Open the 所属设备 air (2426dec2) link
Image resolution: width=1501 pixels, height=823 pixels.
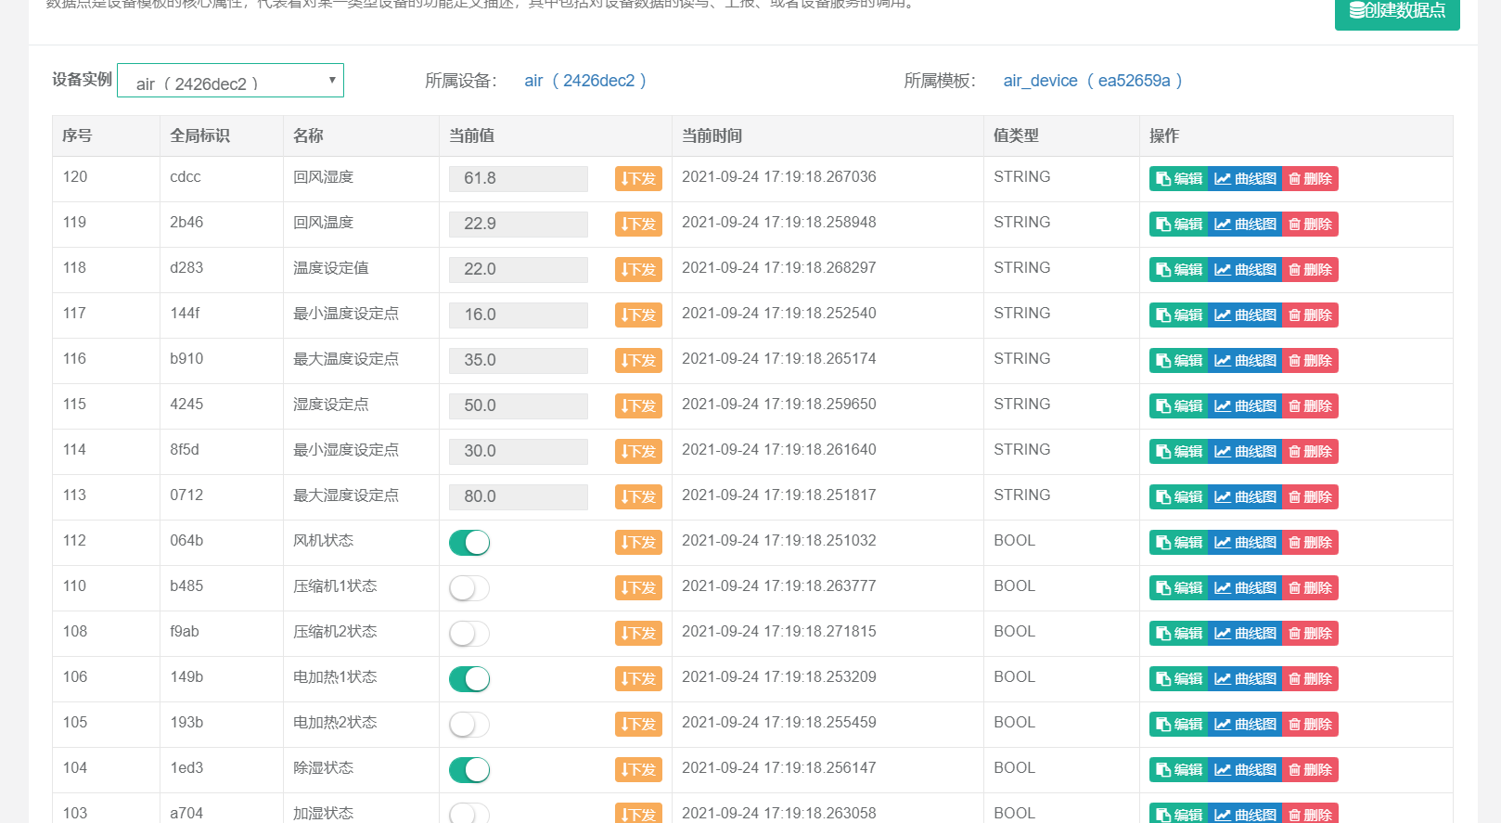coord(585,81)
